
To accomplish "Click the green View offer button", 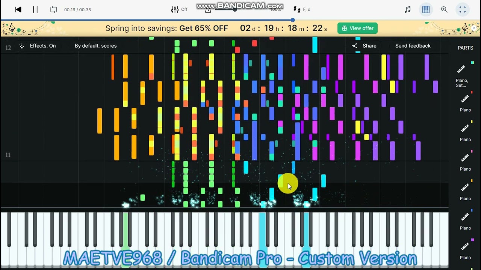I will coord(357,28).
